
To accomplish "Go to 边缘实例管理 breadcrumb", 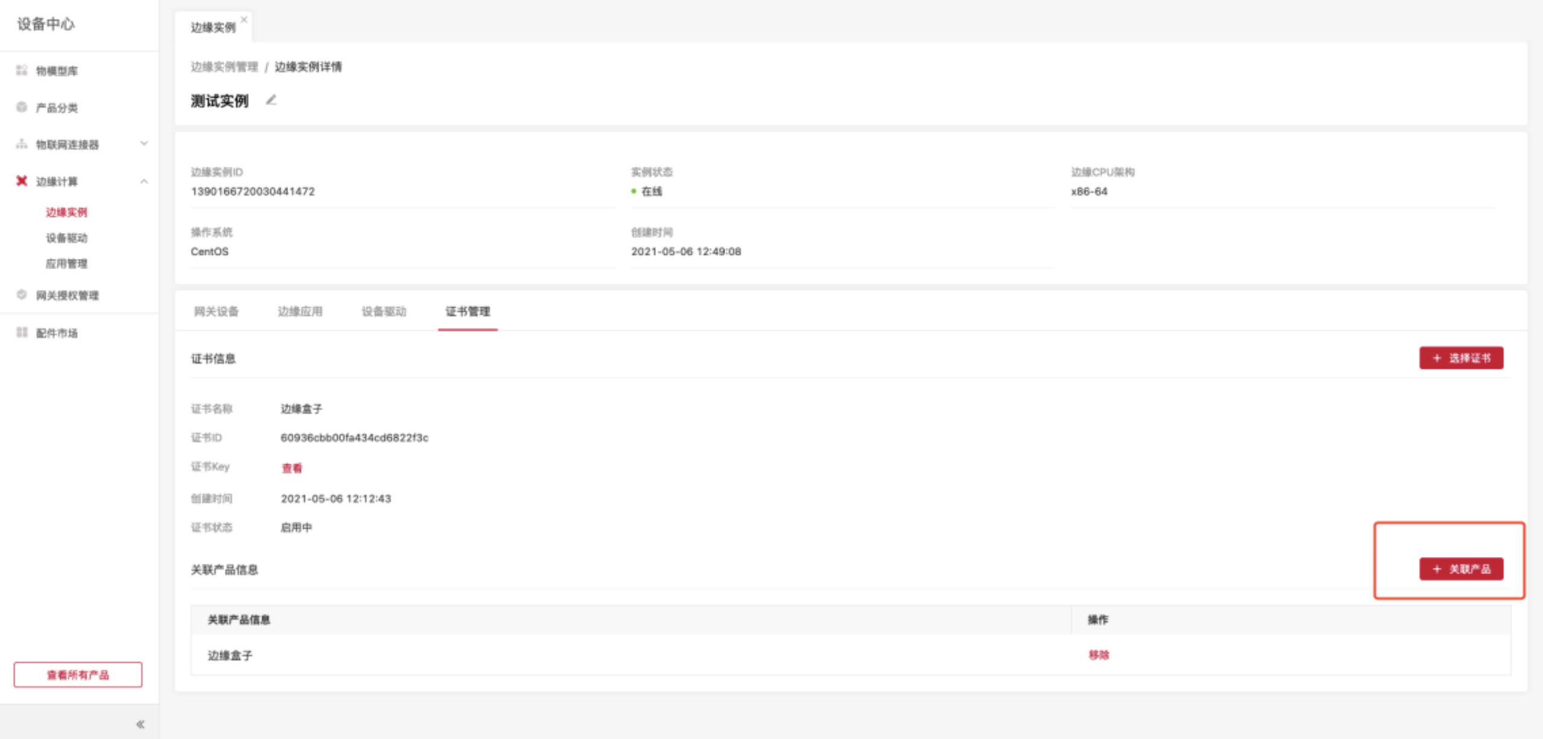I will (224, 67).
